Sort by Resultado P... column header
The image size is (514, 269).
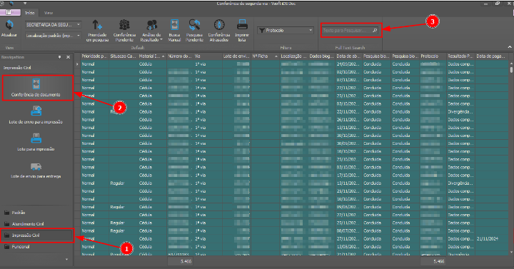461,56
